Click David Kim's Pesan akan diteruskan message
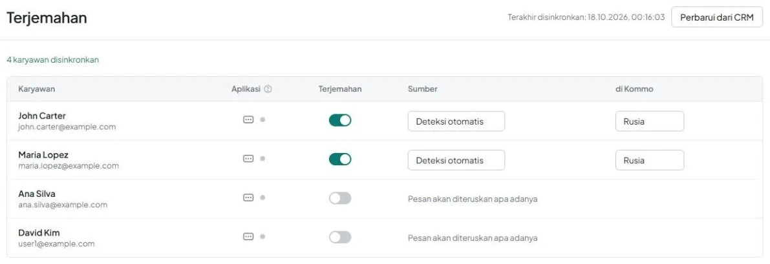The width and height of the screenshot is (770, 264). pos(473,238)
